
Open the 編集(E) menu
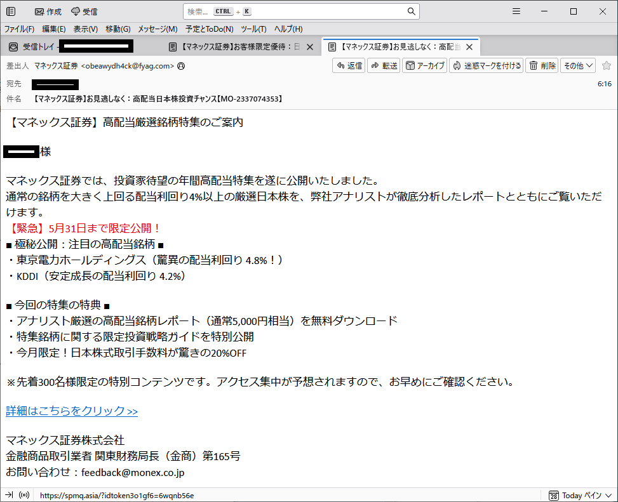(53, 29)
